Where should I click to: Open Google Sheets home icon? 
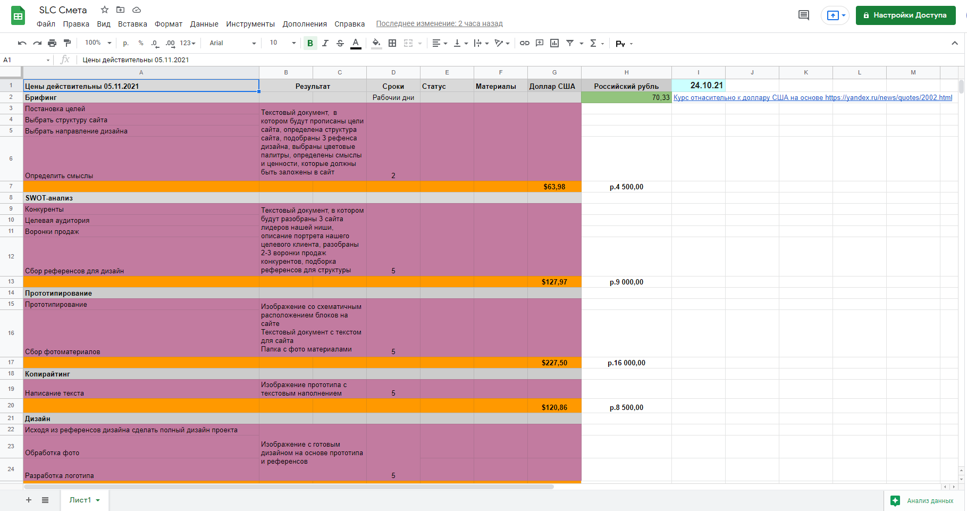click(18, 16)
